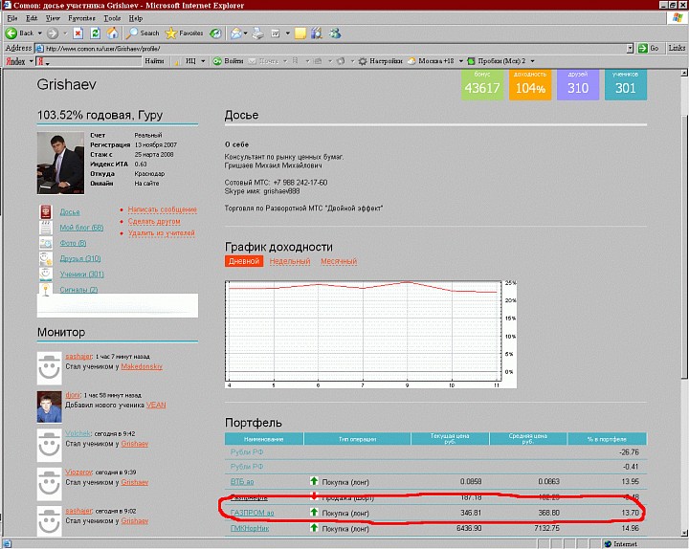The width and height of the screenshot is (689, 549).
Task: Click the Друзья smiley icon
Action: coord(46,258)
